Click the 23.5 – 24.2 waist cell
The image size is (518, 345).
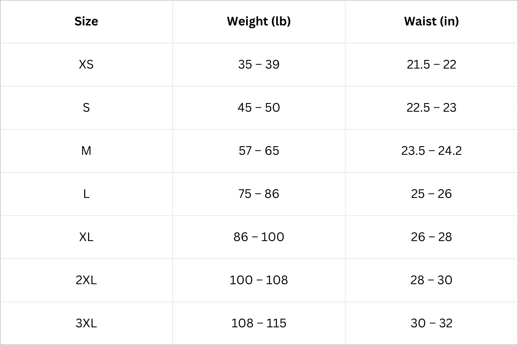pyautogui.click(x=431, y=151)
